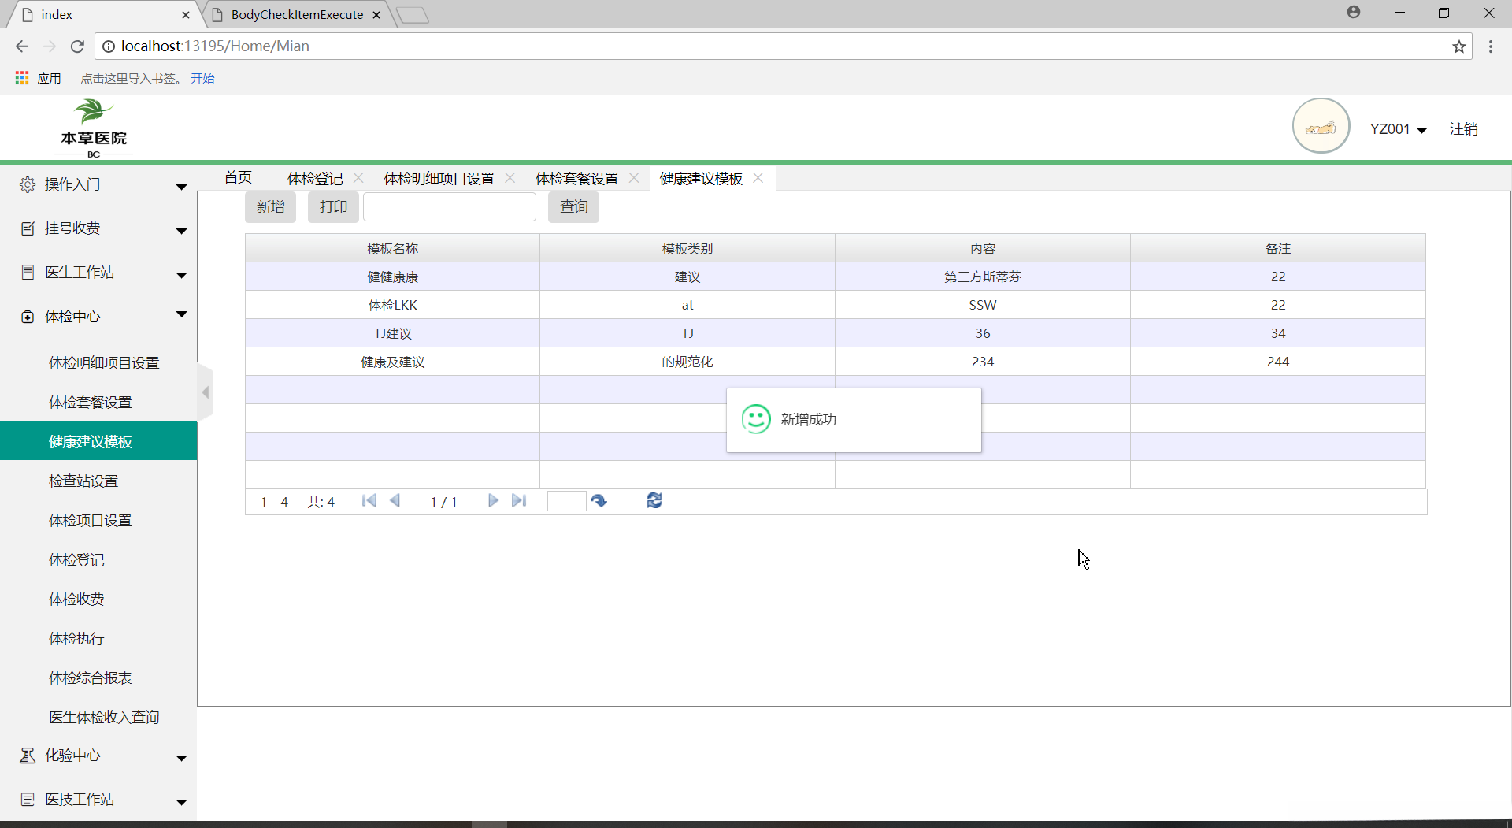The width and height of the screenshot is (1512, 828).
Task: Go to next page arrow
Action: [x=493, y=501]
